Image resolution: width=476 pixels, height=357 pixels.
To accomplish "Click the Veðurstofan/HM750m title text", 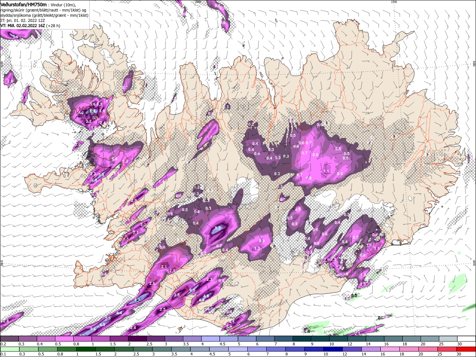I will (x=24, y=4).
